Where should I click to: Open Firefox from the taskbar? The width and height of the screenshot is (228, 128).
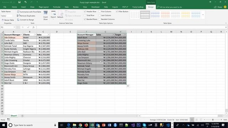[86, 125]
